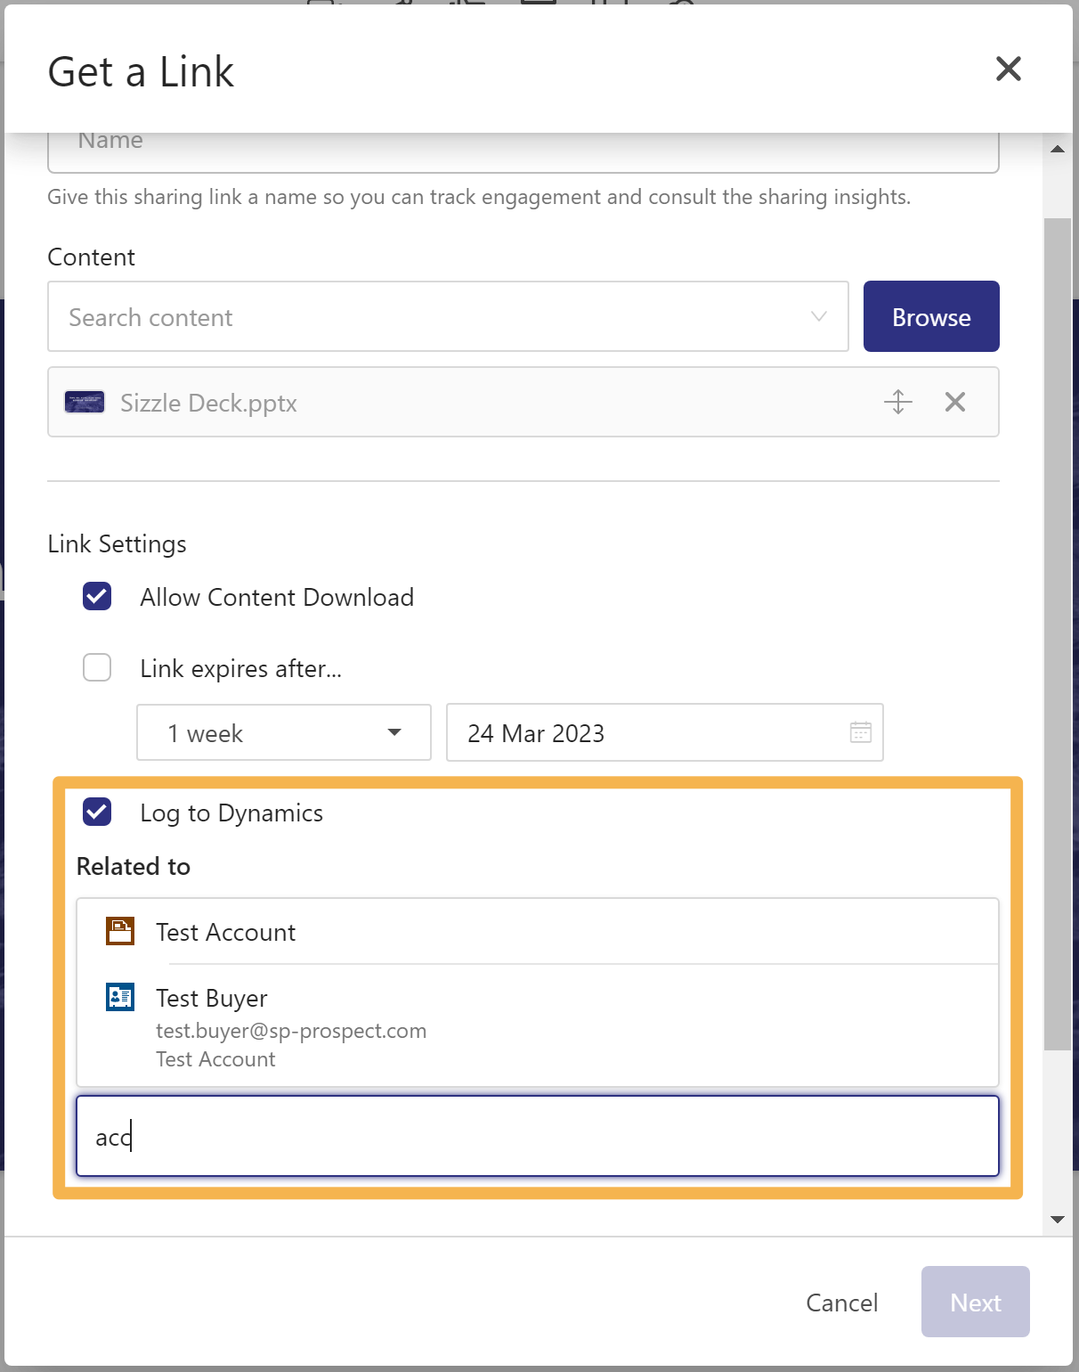The image size is (1079, 1372).
Task: Expand the Search content dropdown
Action: click(818, 317)
